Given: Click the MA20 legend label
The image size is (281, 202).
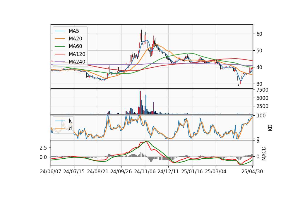Looking at the screenshot, I should [x=75, y=39].
